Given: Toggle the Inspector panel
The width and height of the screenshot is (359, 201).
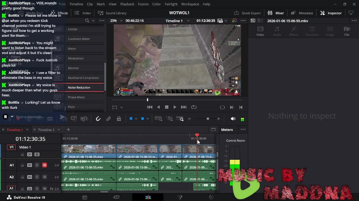Looking at the screenshot, I should click(x=331, y=13).
